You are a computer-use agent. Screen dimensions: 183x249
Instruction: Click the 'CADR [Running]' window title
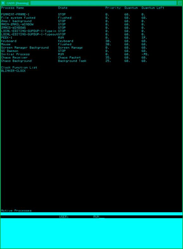click(x=17, y=3)
